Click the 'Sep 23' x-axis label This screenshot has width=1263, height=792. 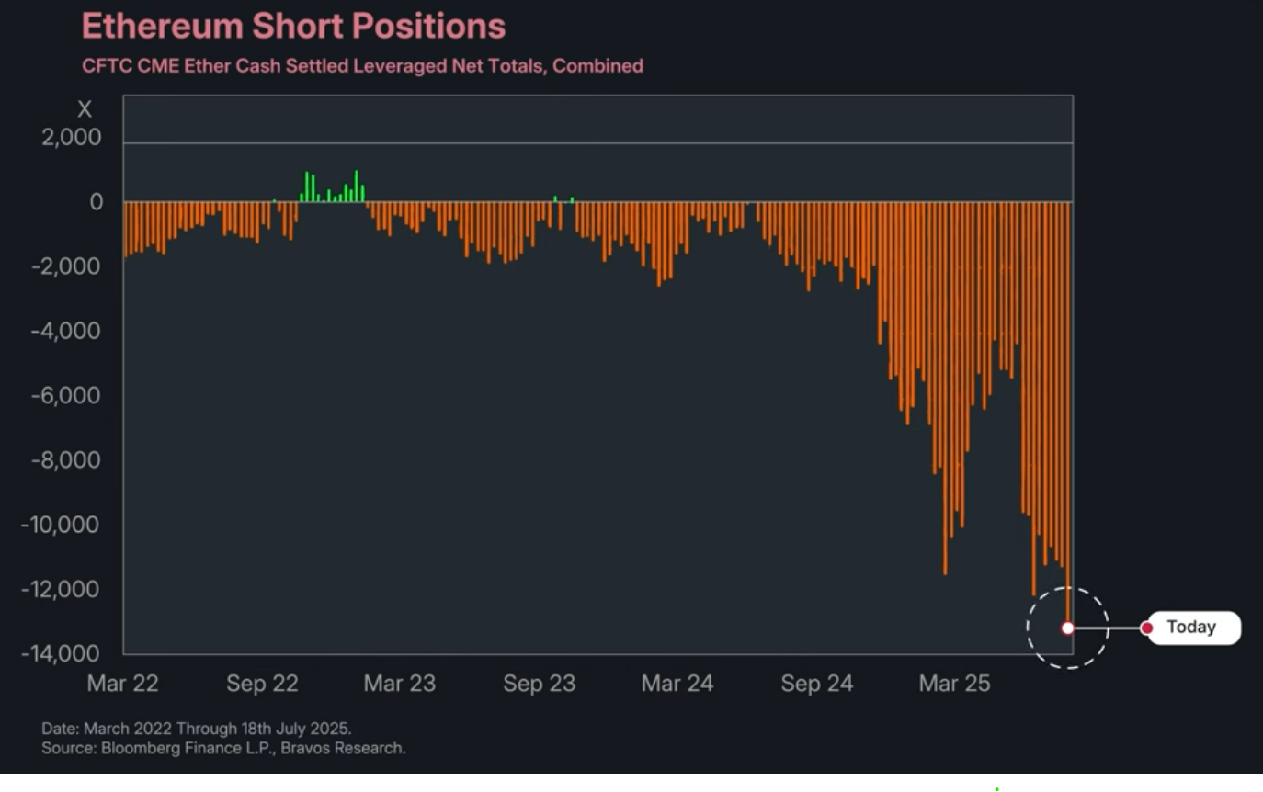click(x=540, y=684)
